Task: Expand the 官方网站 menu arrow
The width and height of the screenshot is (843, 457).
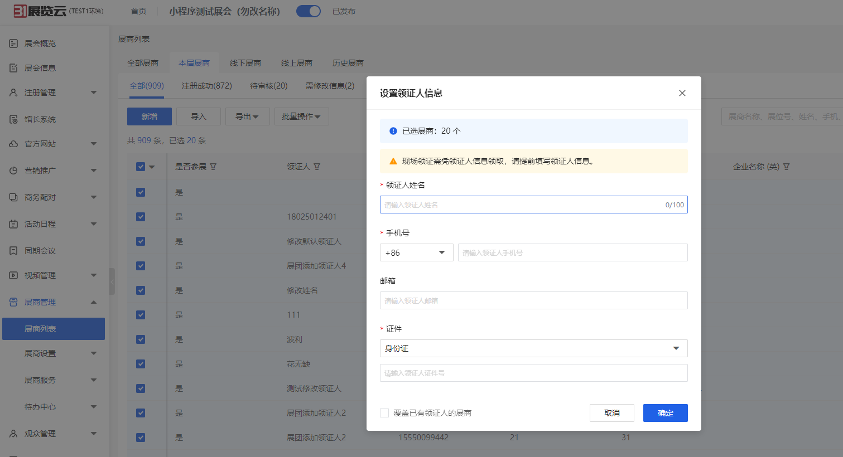Action: [x=94, y=144]
